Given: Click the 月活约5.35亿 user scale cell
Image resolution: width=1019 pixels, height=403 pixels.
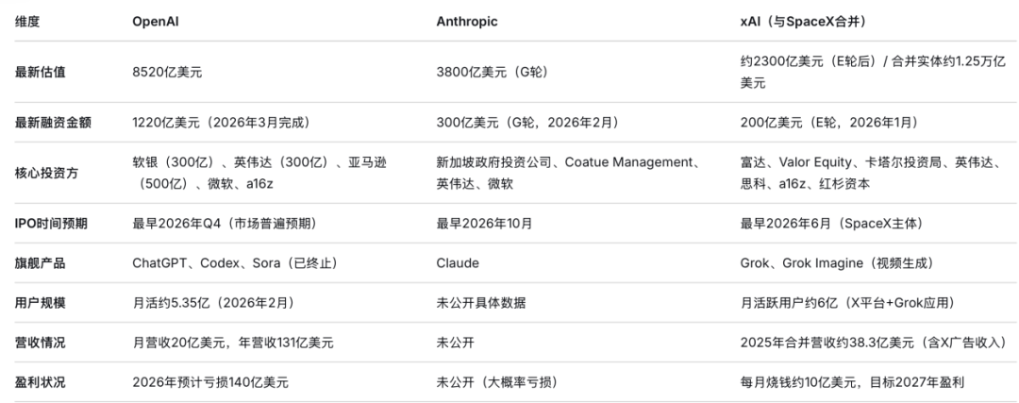Looking at the screenshot, I should [213, 303].
